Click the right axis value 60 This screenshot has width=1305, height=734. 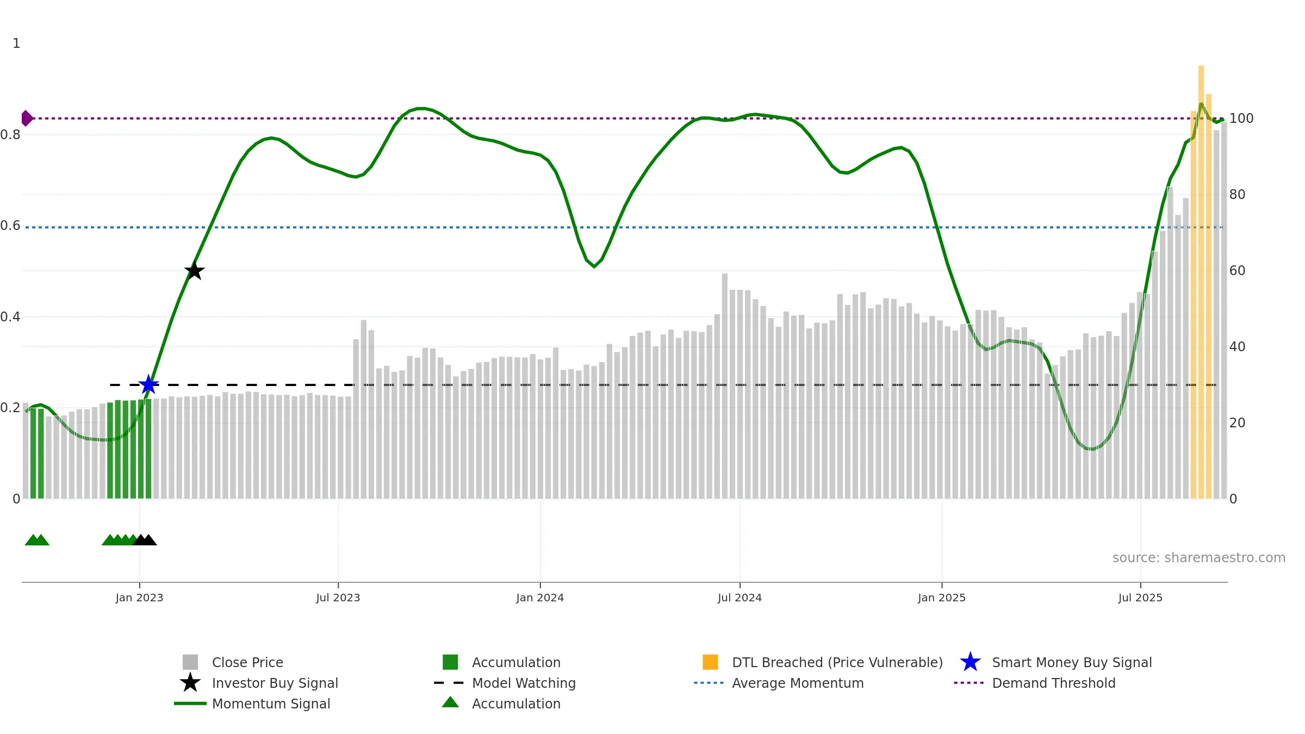tap(1237, 270)
